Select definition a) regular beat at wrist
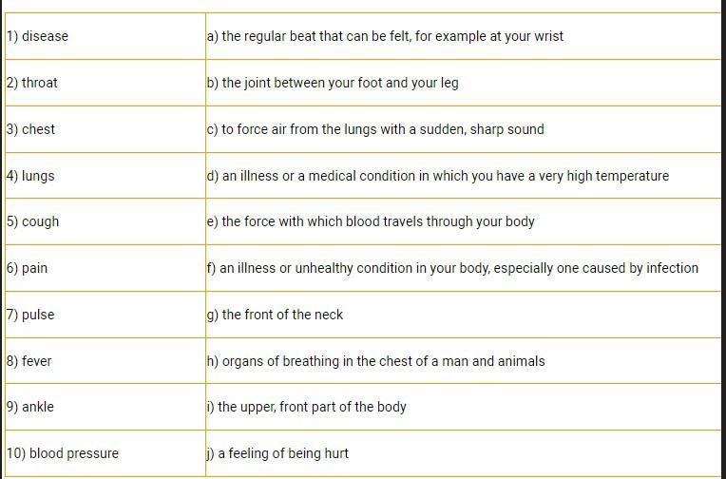The image size is (726, 479). pos(385,36)
